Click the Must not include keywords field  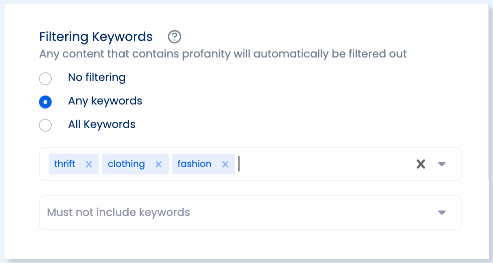250,213
